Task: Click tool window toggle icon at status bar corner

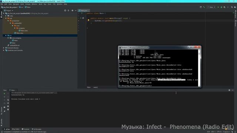Action: click(x=1, y=132)
